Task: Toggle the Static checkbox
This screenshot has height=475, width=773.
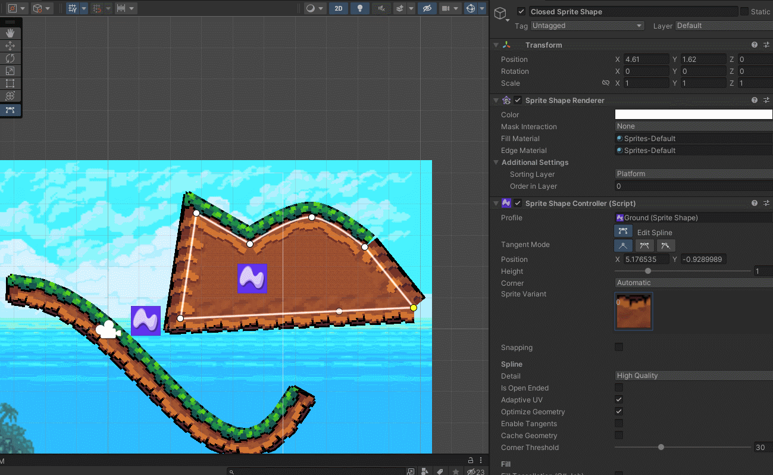Action: 744,11
